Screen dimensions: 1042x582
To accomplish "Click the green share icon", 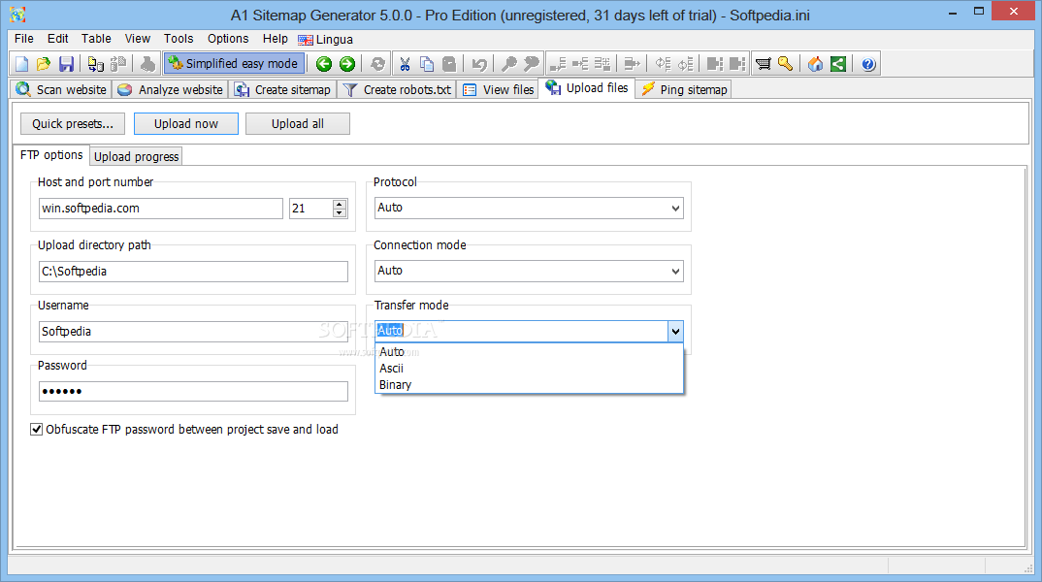I will 838,64.
